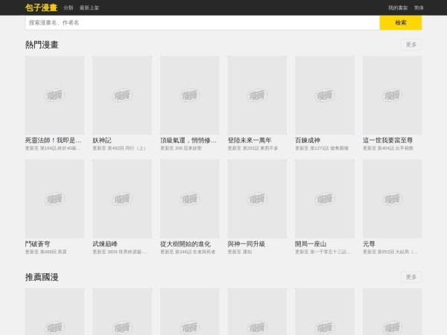This screenshot has width=447, height=335.
Task: Click 更多 next to 熱門漫畫
Action: click(x=411, y=45)
